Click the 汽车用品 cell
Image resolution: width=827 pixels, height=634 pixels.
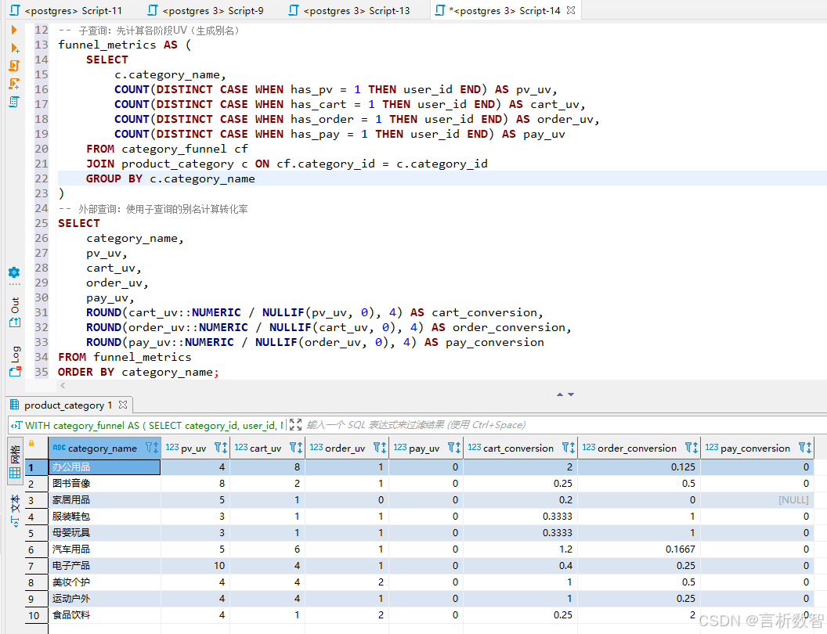104,549
